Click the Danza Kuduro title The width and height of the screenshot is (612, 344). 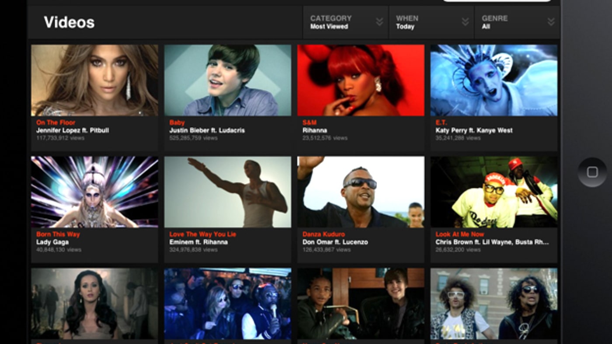point(323,234)
